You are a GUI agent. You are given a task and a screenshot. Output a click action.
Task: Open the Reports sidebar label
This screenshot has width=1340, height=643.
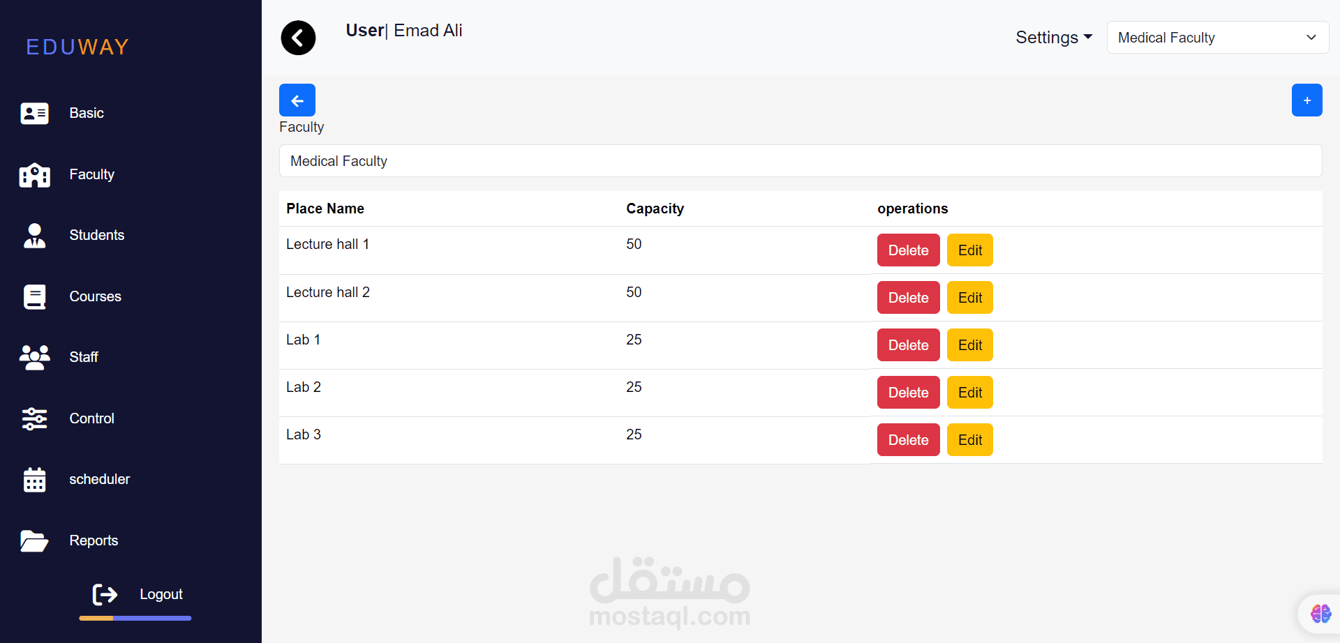coord(94,540)
